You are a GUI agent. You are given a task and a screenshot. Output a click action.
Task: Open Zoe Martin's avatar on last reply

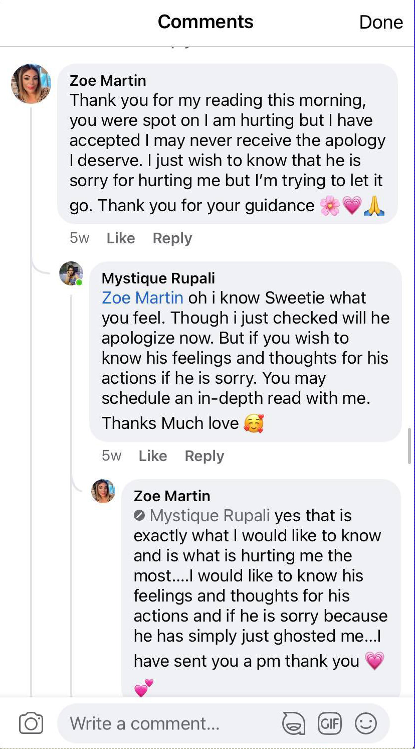pyautogui.click(x=103, y=491)
